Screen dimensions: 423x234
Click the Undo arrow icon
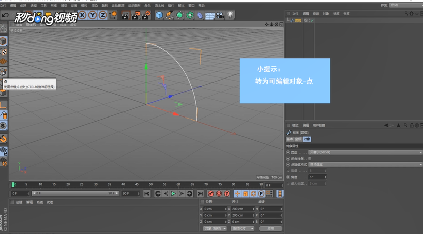[x=5, y=15]
